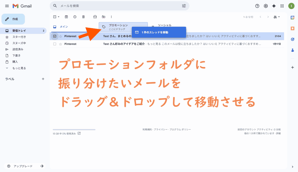
Task: Click the archive icon in toolbar
Action: click(x=66, y=17)
